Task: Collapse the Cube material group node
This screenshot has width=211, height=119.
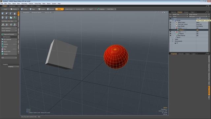Action: 174,32
